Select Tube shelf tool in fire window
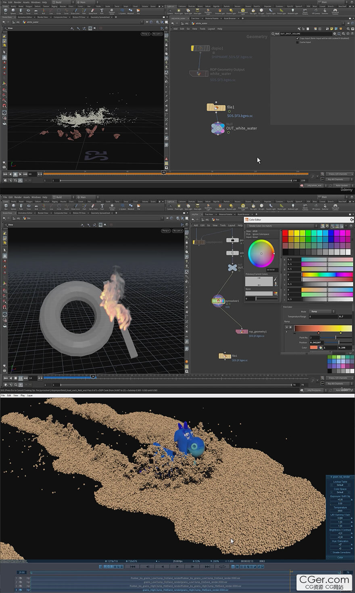The image size is (355, 593). 21,207
